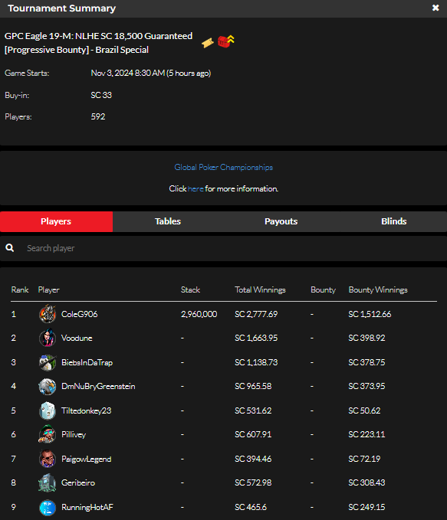Click total winnings SC 394.46
Viewport: 447px width, 520px height.
[x=253, y=459]
